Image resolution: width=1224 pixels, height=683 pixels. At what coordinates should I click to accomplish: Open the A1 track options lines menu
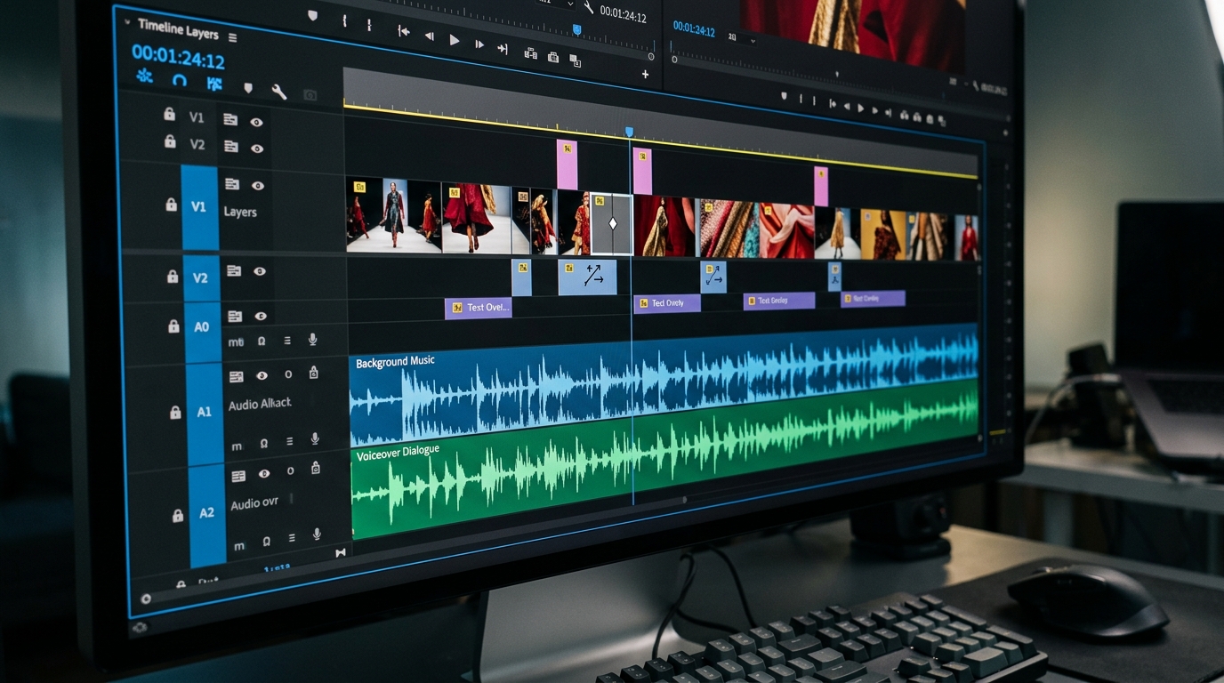pyautogui.click(x=289, y=441)
